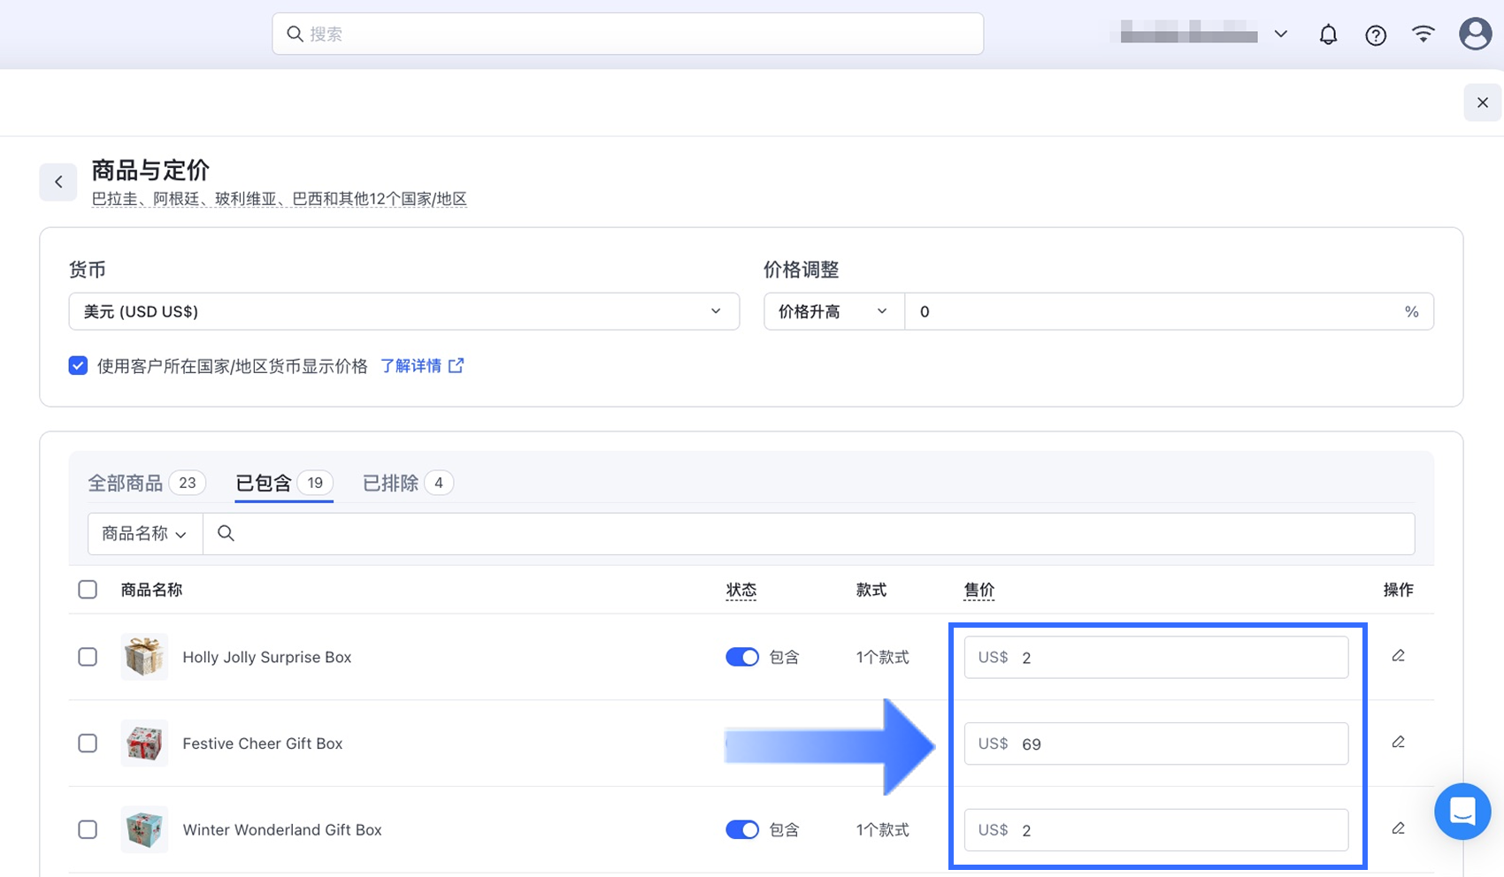
Task: Open the 商品名称 search filter dropdown
Action: coord(145,534)
